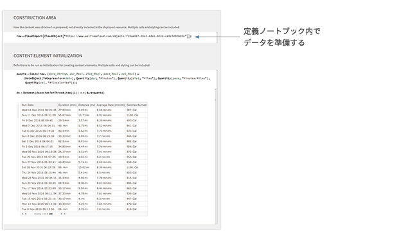Click the Sun 4 Dec 2016 06:22:54 cell
Viewport: 410px width, 237px height.
coord(39,136)
